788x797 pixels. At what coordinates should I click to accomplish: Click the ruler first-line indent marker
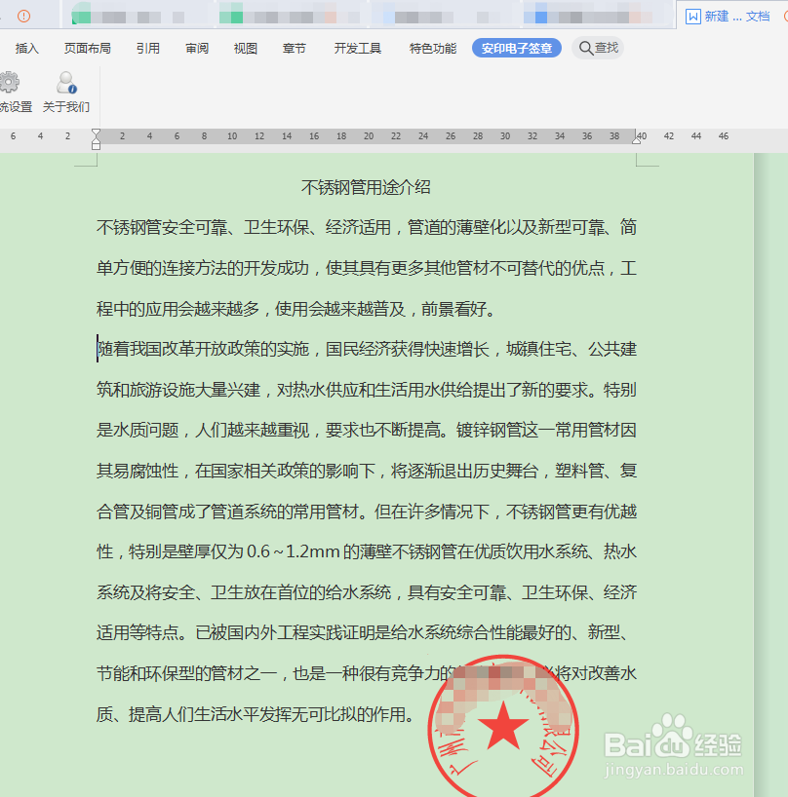point(96,133)
